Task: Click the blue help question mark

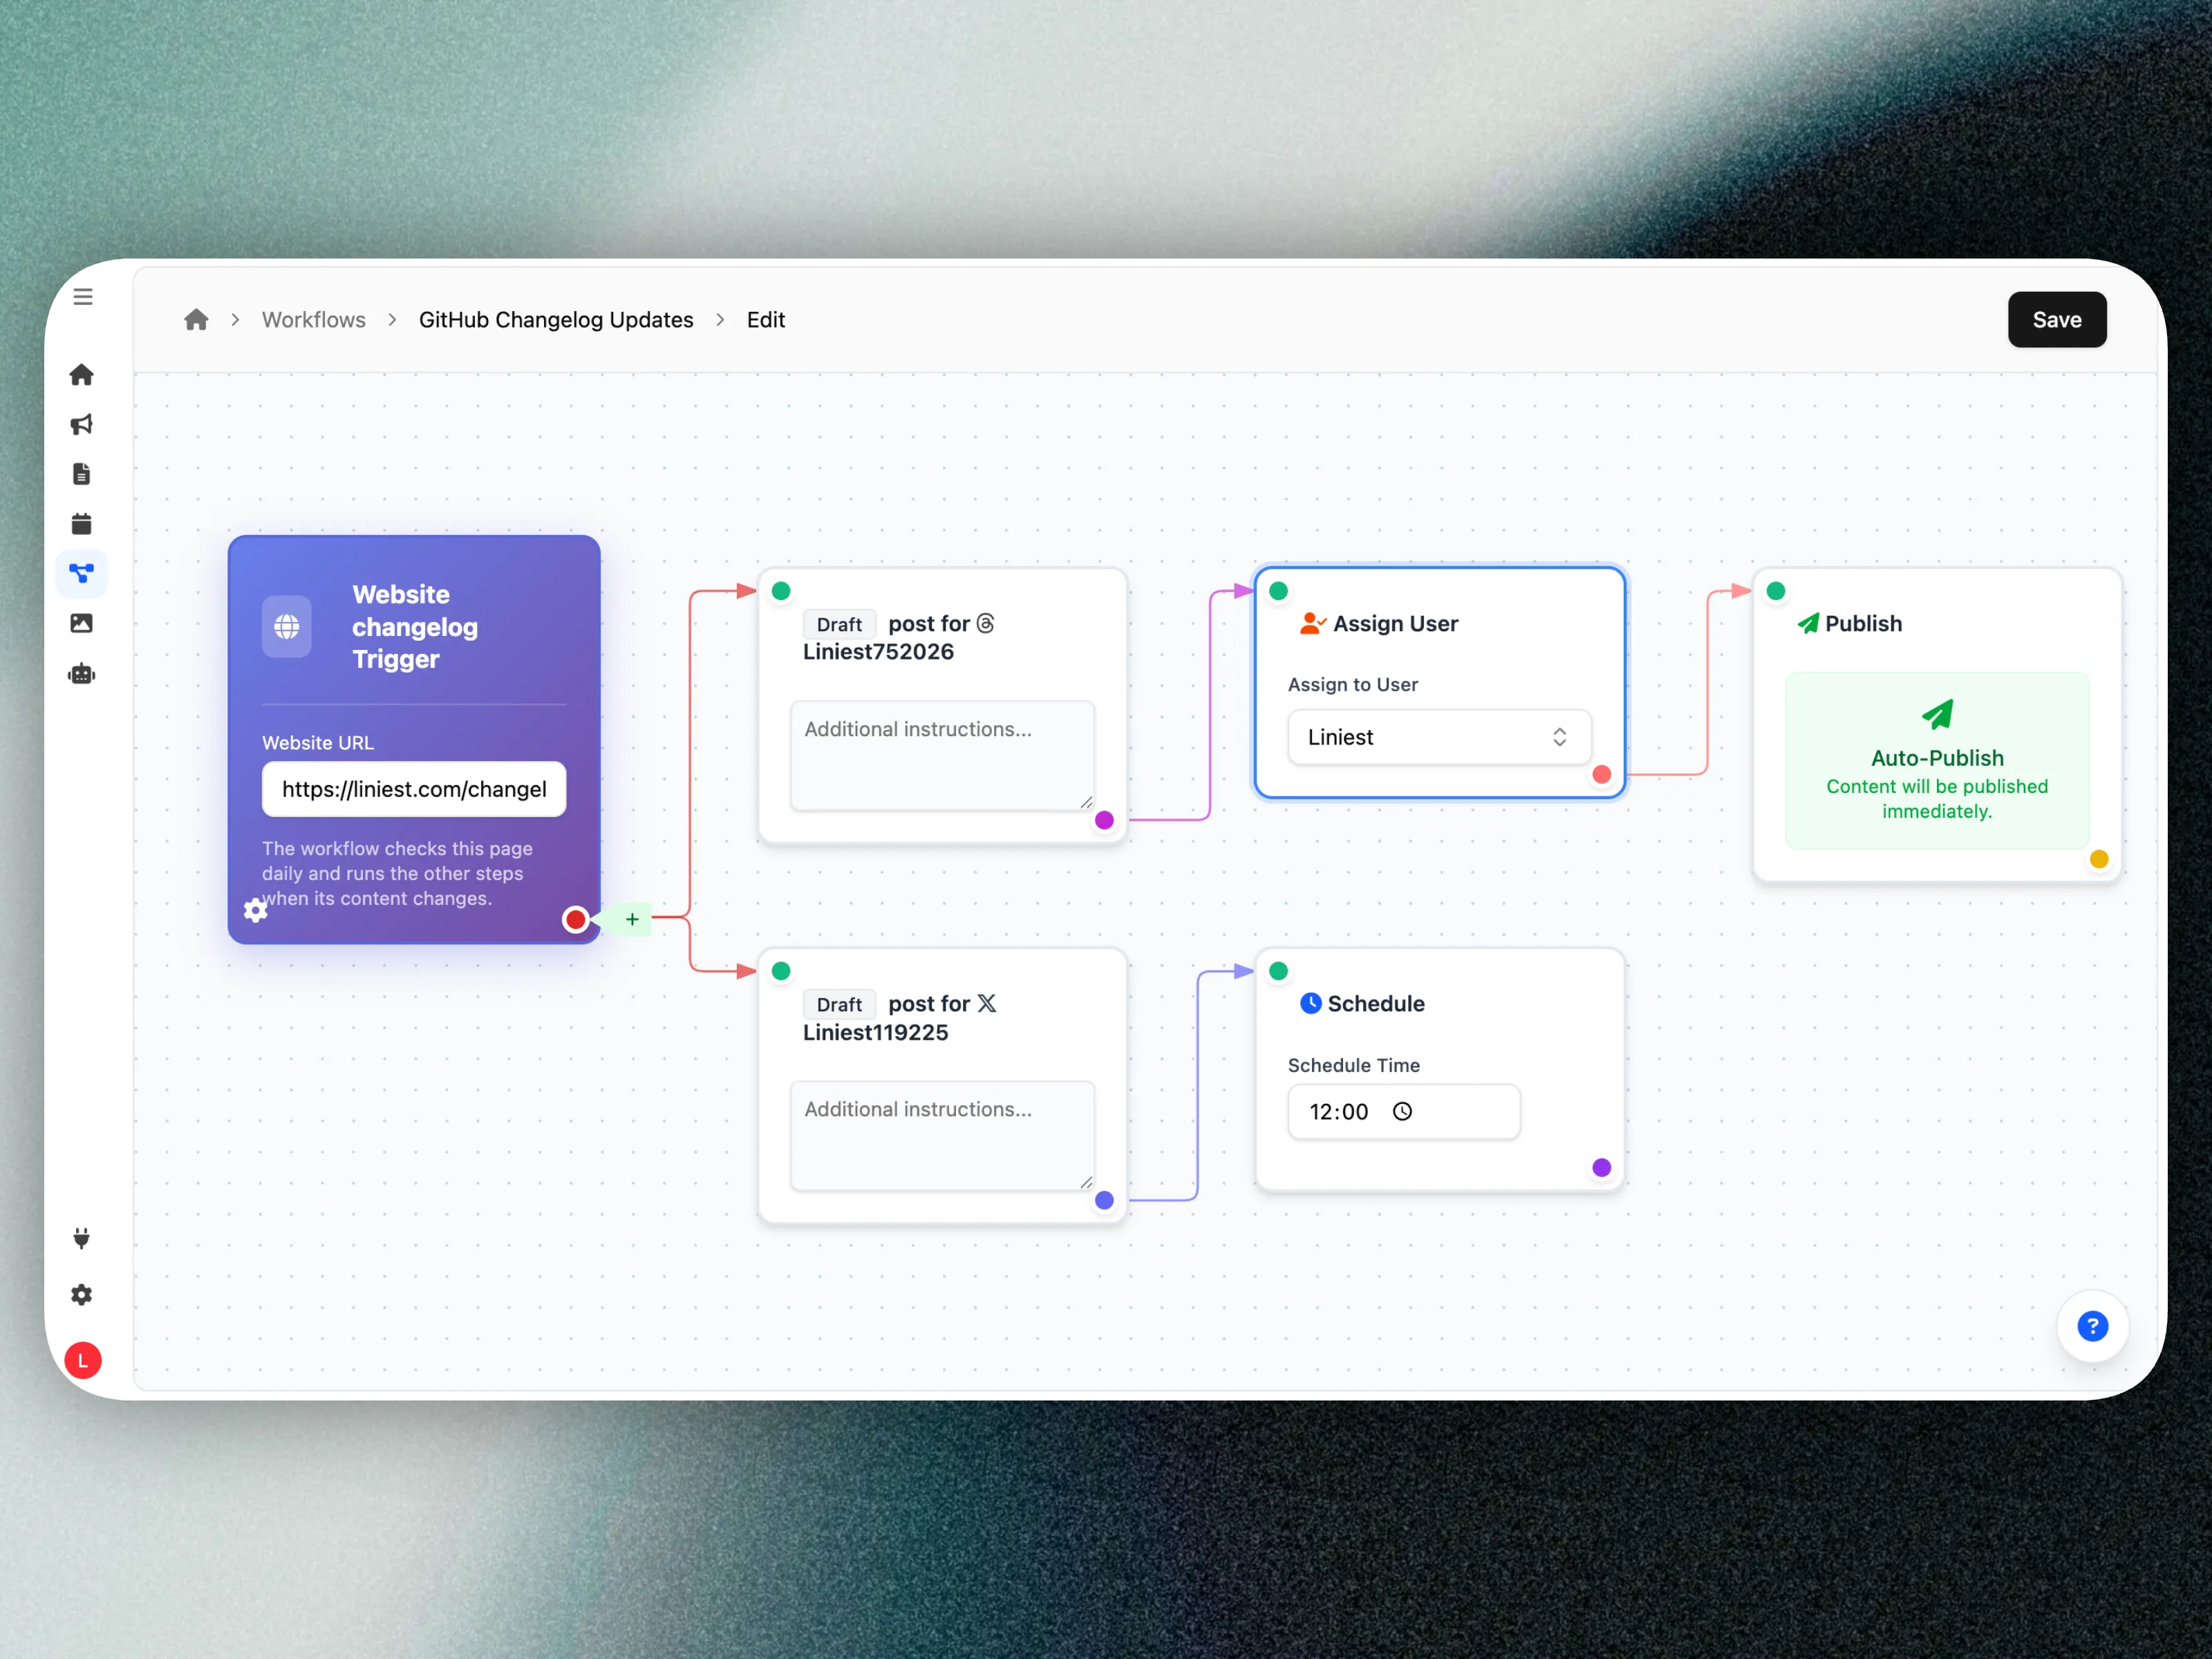Action: click(x=2092, y=1326)
